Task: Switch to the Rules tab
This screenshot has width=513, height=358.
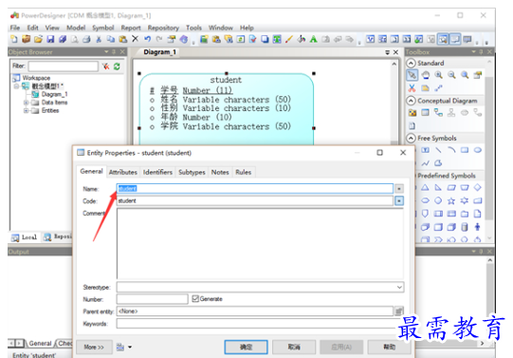Action: point(244,172)
